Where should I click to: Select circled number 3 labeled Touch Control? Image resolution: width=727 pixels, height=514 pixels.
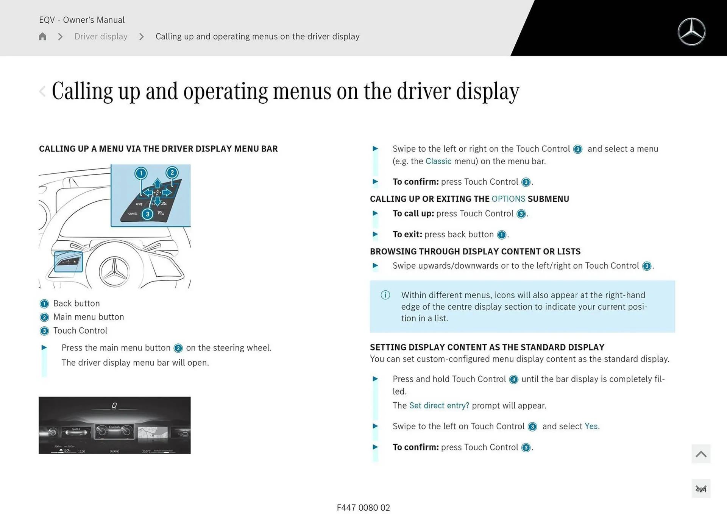44,331
